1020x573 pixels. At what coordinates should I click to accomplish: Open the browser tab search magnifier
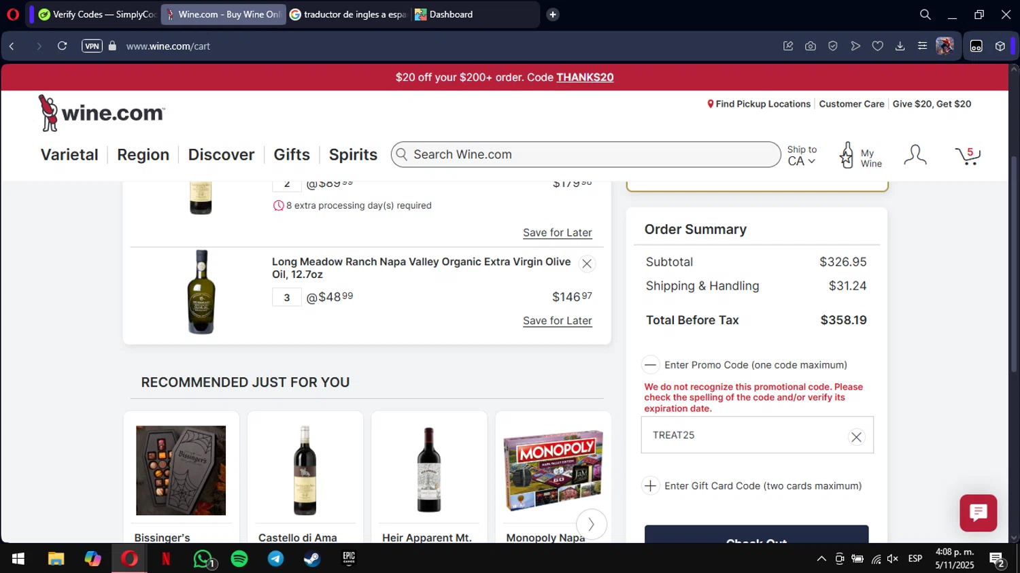tap(925, 14)
